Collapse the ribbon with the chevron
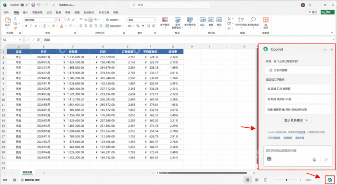 coord(332,33)
